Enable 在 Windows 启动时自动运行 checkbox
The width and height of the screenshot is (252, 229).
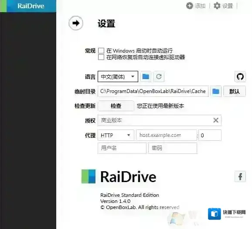click(101, 50)
